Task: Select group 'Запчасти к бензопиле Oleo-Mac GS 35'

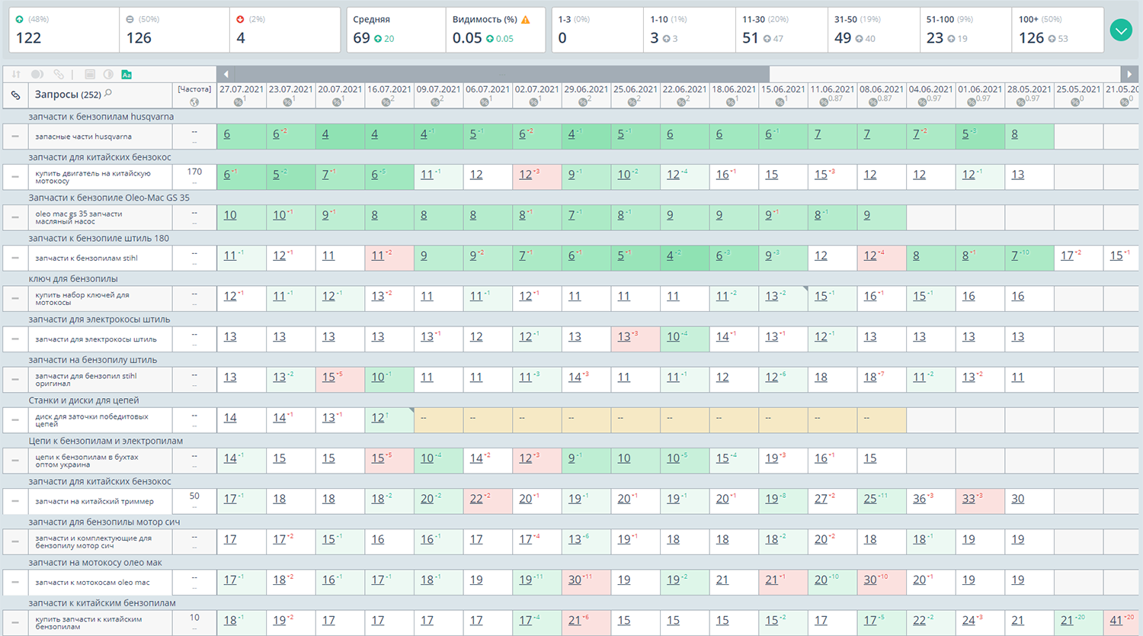Action: coord(109,198)
